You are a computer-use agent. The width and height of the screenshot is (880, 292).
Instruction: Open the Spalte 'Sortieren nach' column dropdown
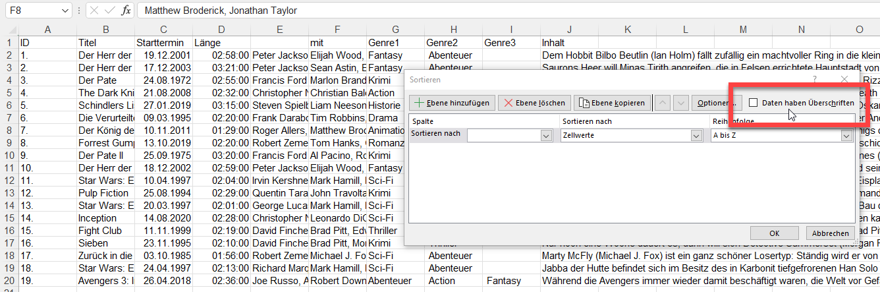[x=546, y=135]
